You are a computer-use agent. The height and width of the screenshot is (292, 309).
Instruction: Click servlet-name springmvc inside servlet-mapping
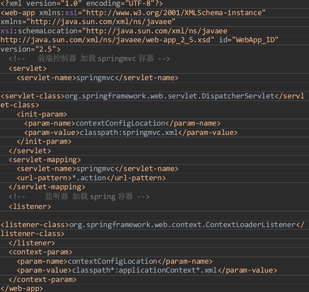click(x=97, y=169)
